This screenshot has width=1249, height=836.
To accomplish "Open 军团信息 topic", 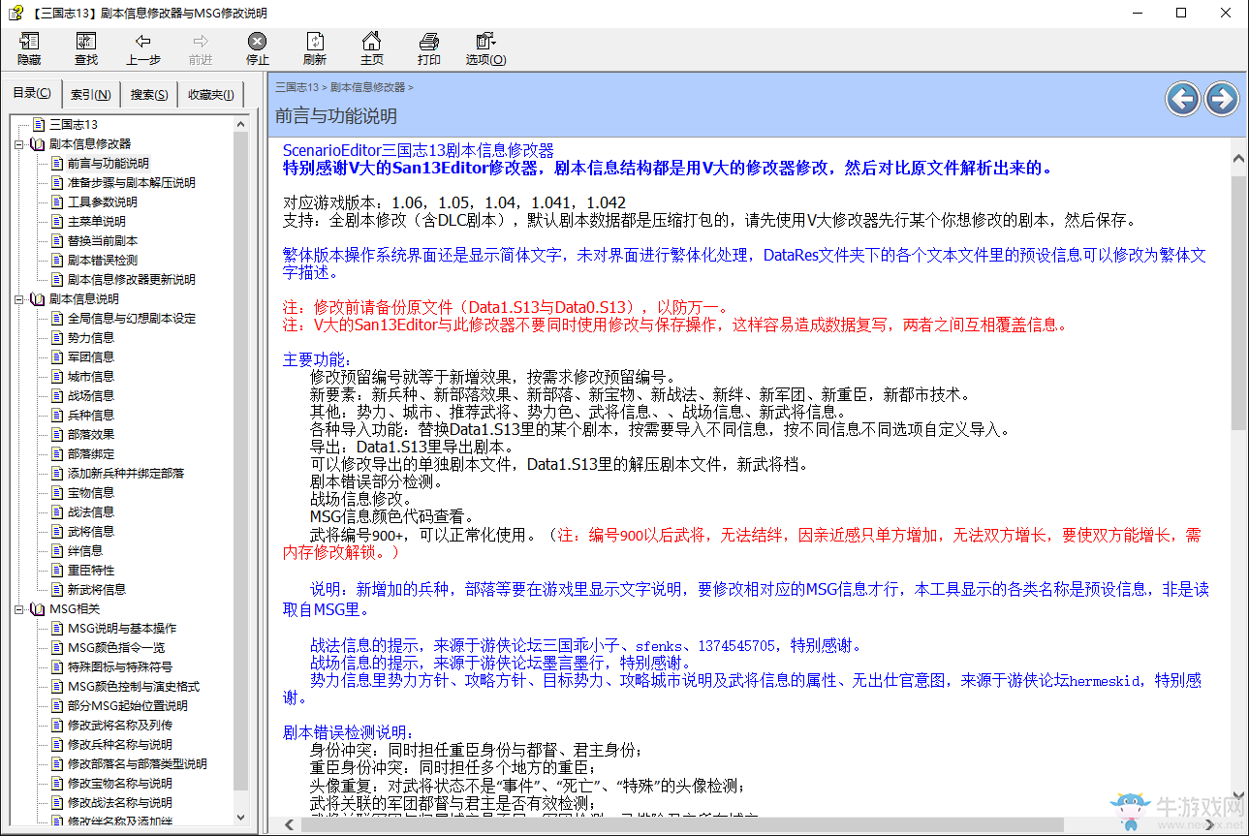I will pos(90,356).
